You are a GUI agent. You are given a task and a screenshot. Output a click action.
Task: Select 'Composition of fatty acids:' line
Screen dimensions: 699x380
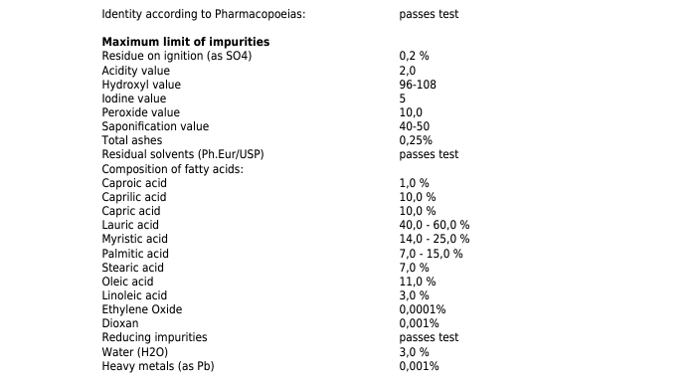point(173,169)
